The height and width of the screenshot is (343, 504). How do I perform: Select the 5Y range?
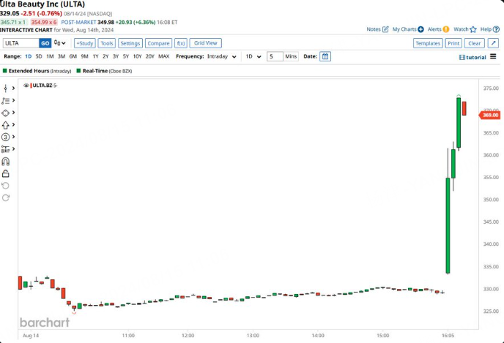pyautogui.click(x=126, y=56)
